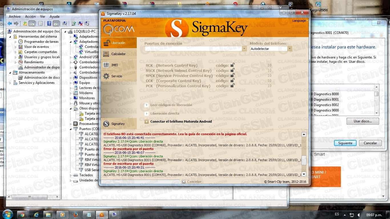This screenshot has width=390, height=219.
Task: Open the Ver menu
Action: point(43,17)
